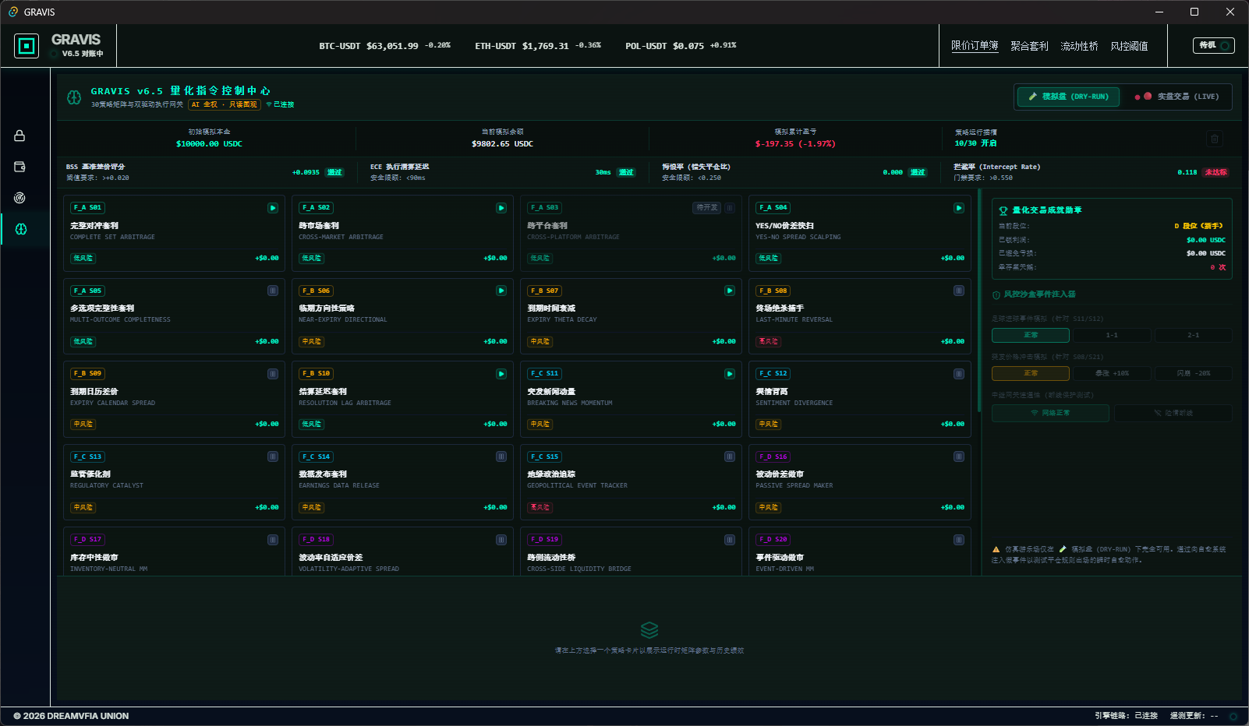Open the 流动性桥 tab
The width and height of the screenshot is (1249, 726).
click(1079, 46)
